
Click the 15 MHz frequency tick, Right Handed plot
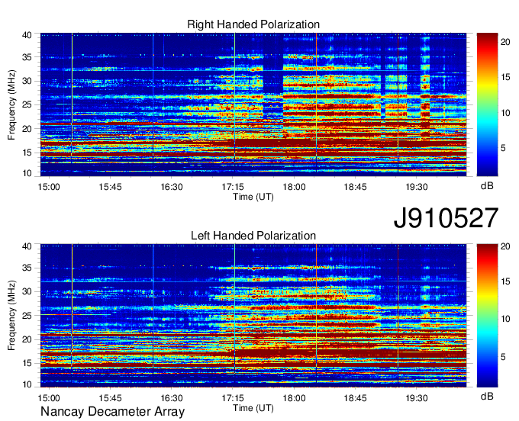click(x=27, y=153)
